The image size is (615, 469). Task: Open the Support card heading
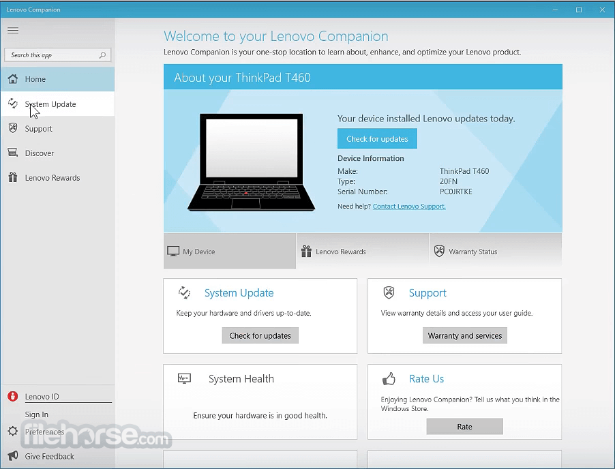coord(427,293)
